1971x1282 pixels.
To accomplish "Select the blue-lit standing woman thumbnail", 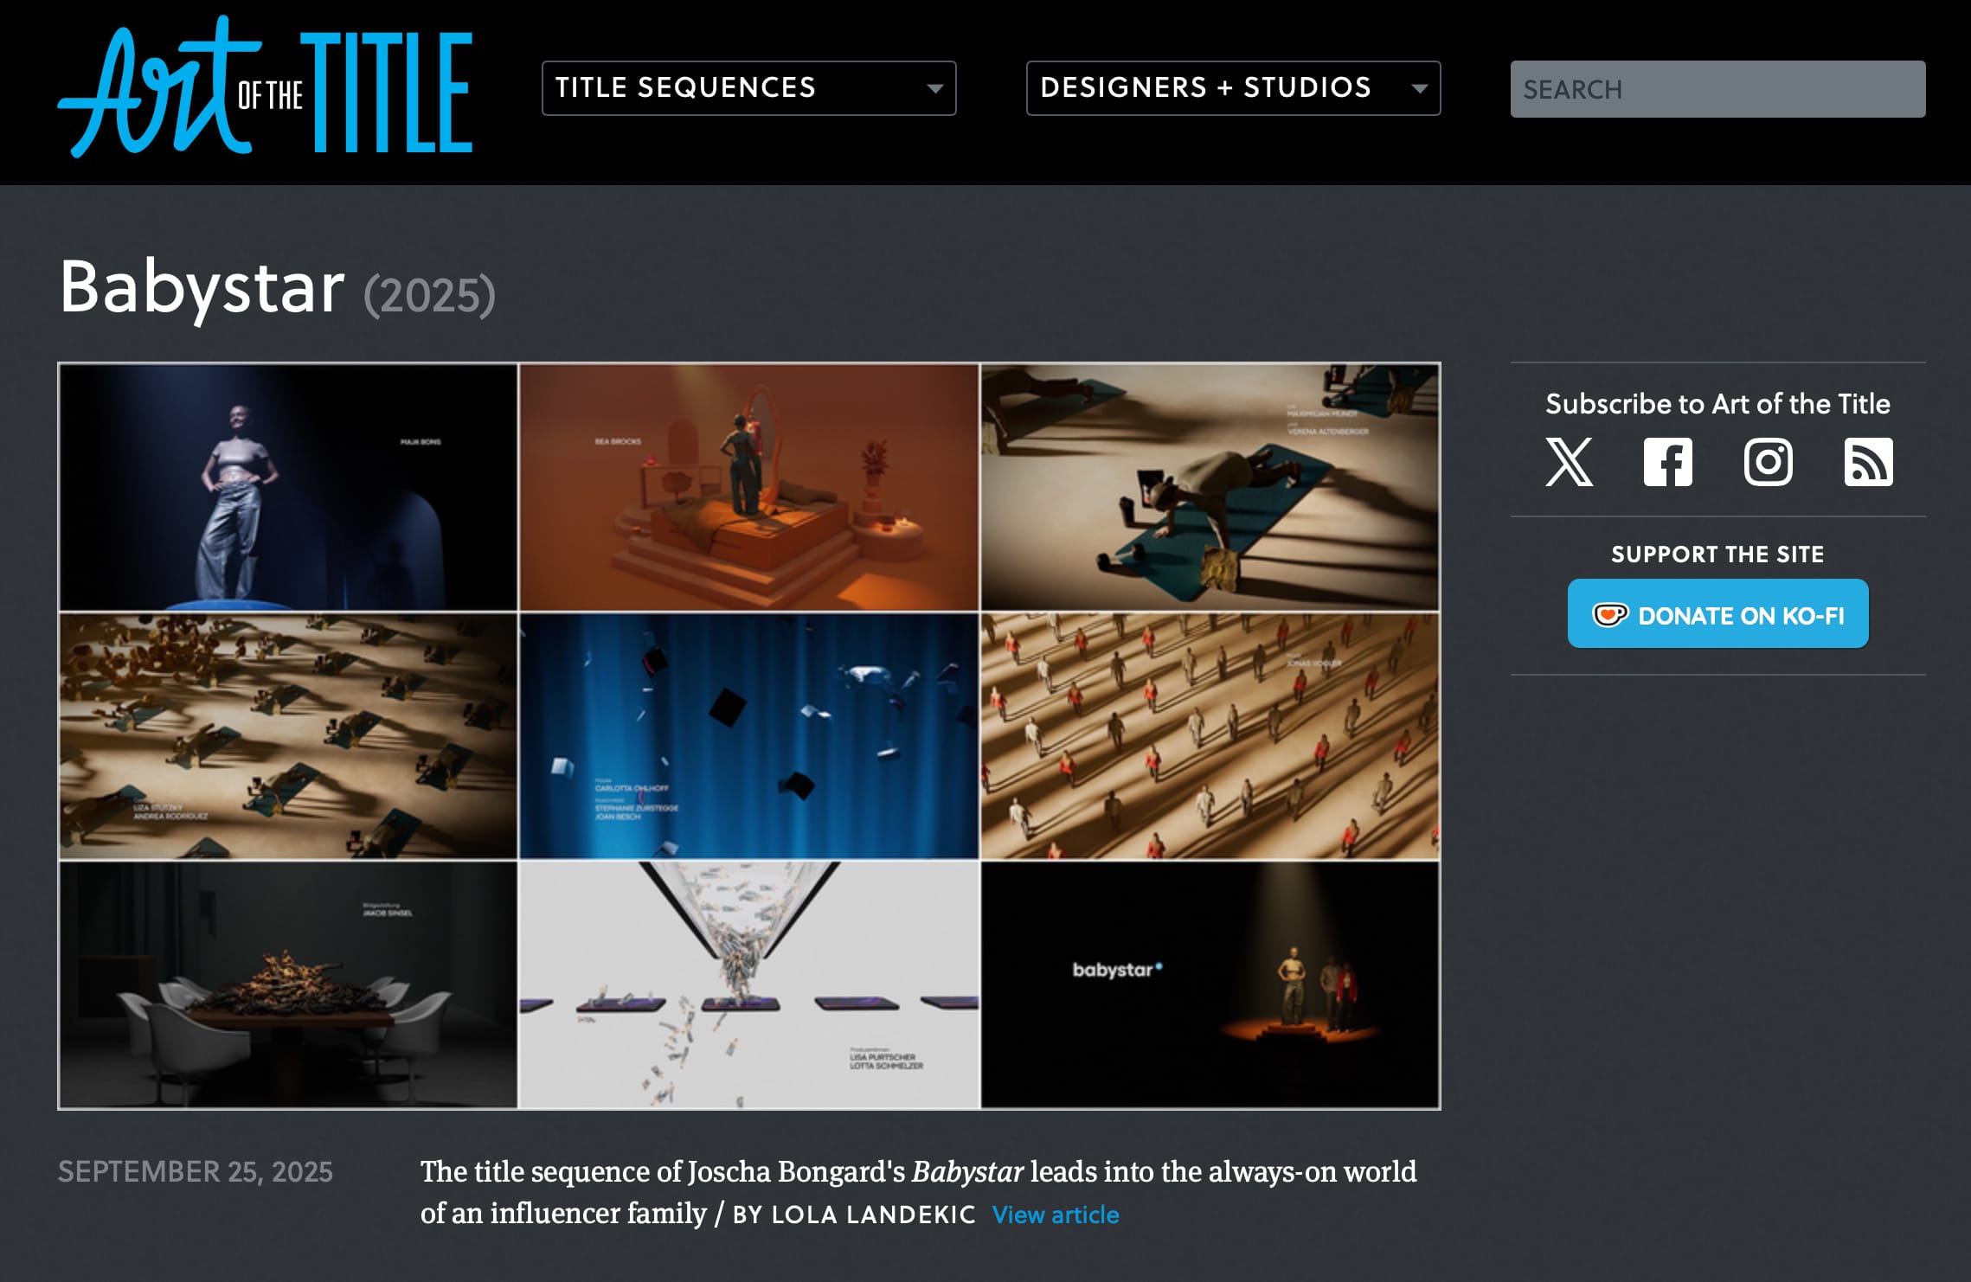I will pos(288,487).
